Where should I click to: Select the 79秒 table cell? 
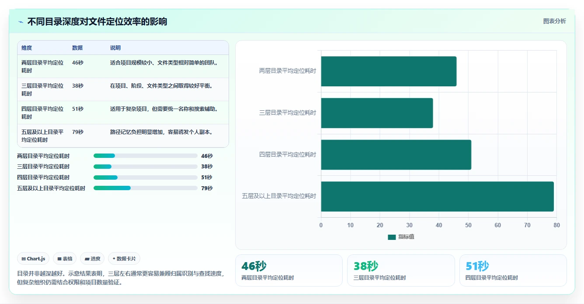[x=78, y=132]
